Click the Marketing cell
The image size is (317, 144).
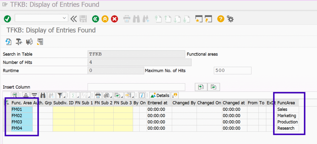(x=288, y=116)
